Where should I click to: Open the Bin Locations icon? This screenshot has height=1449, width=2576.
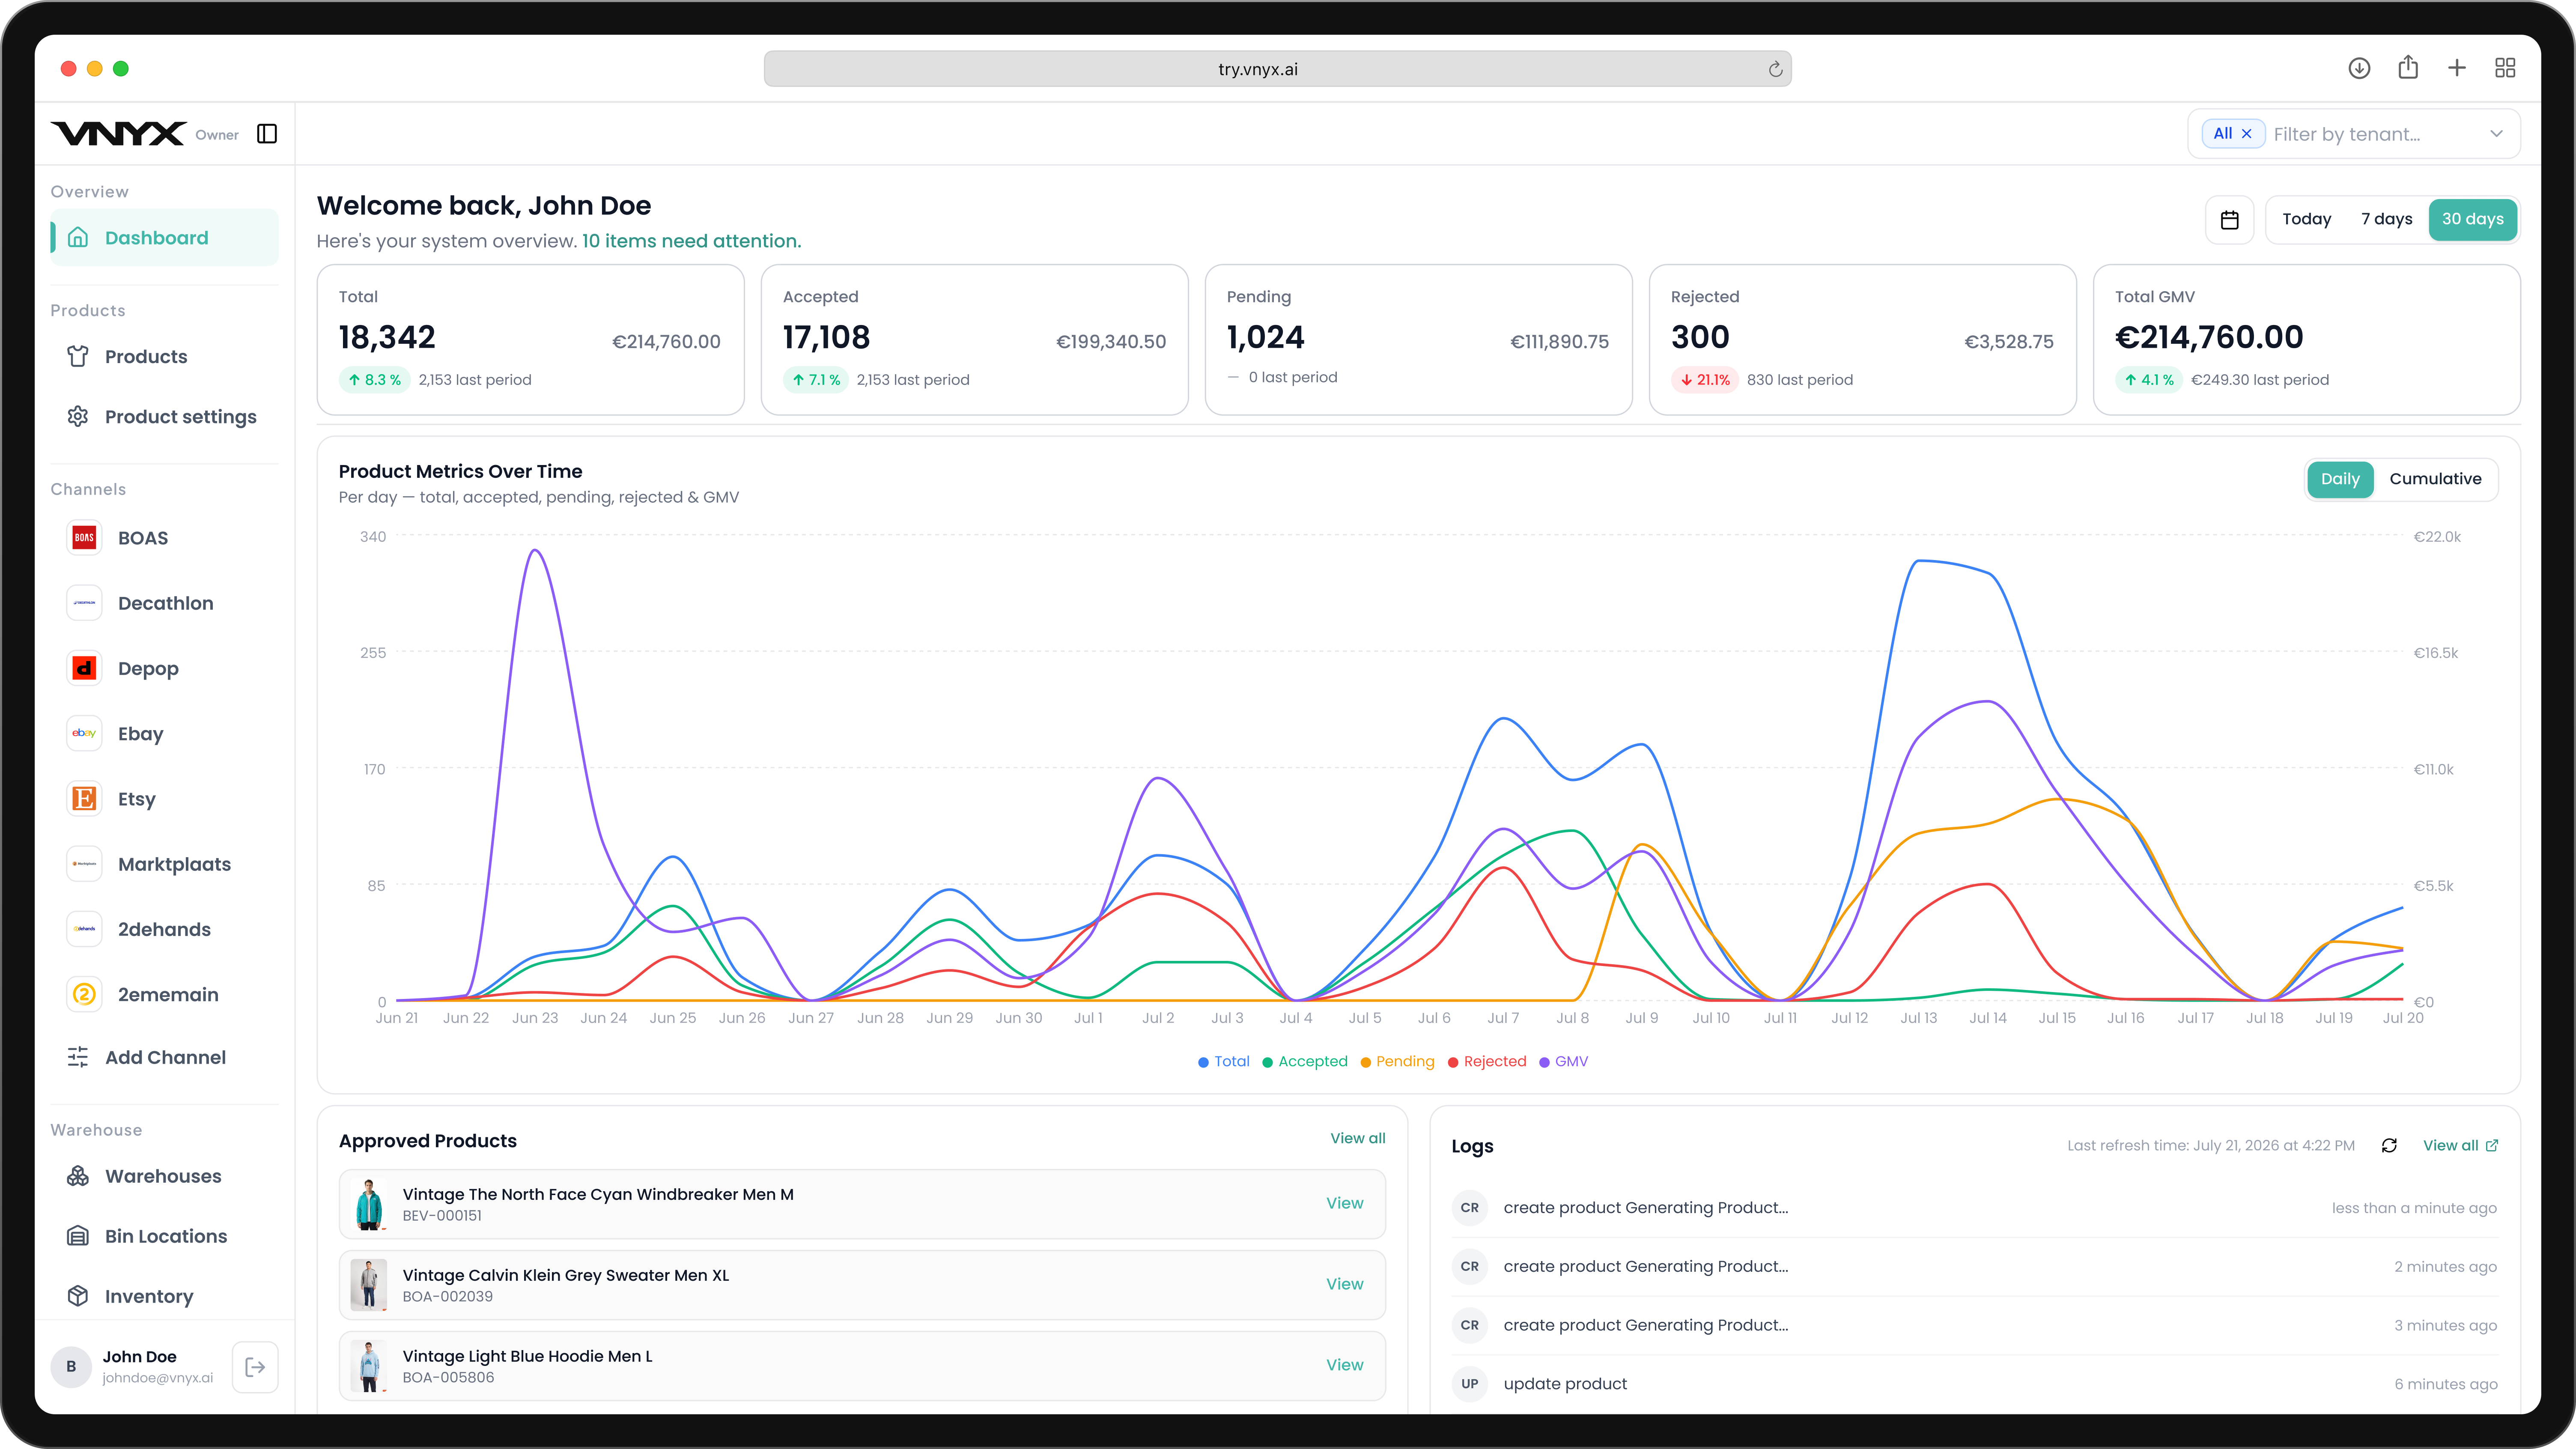click(78, 1236)
